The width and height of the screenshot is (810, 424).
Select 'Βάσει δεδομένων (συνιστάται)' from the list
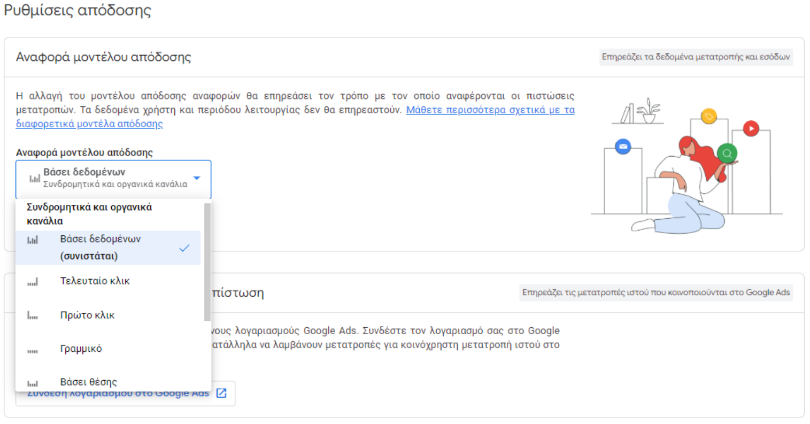[x=101, y=248]
